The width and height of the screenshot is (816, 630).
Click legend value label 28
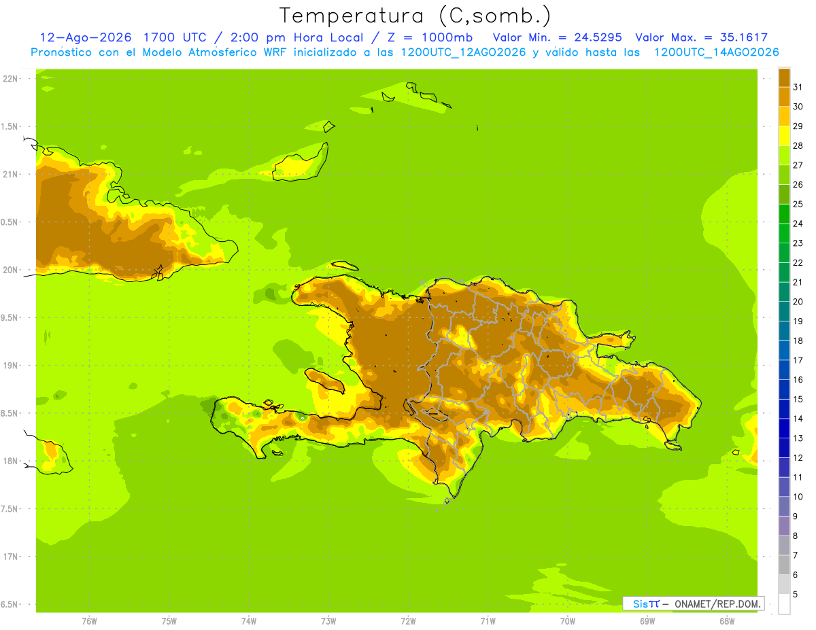click(798, 145)
